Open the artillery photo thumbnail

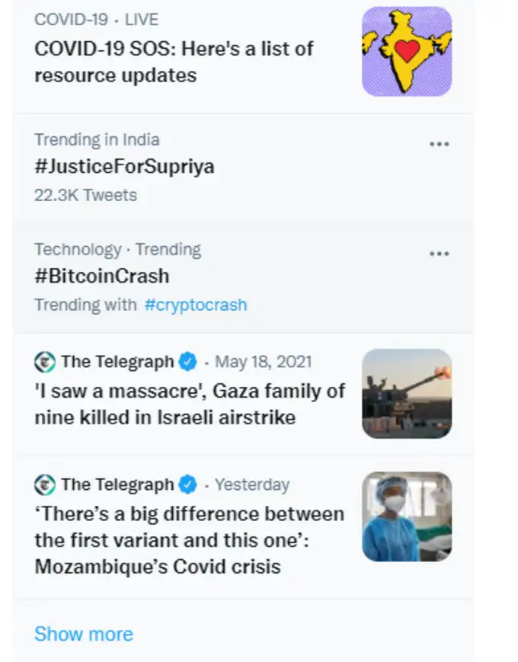407,394
